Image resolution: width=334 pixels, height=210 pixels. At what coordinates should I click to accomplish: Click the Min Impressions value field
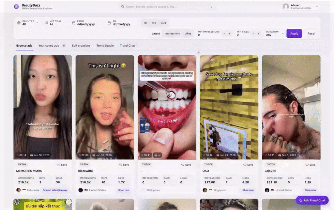coord(209,35)
